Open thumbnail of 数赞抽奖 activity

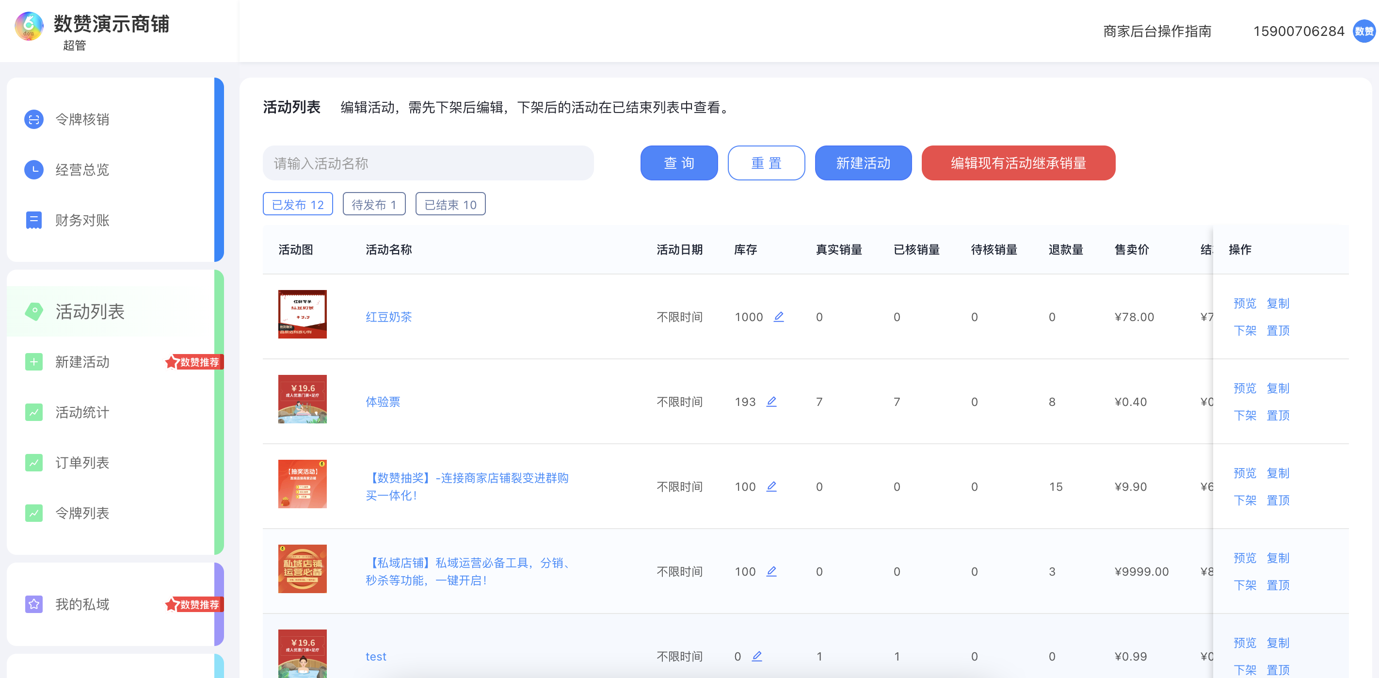coord(303,484)
